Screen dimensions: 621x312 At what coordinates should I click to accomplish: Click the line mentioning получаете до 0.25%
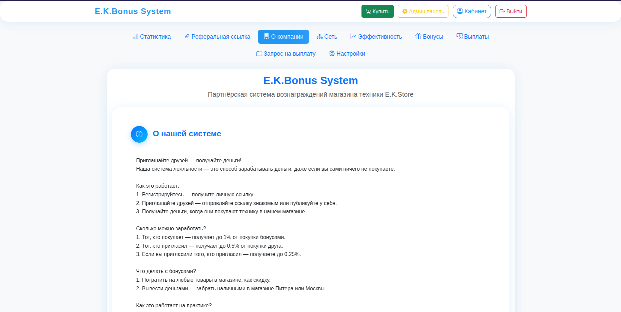219,254
